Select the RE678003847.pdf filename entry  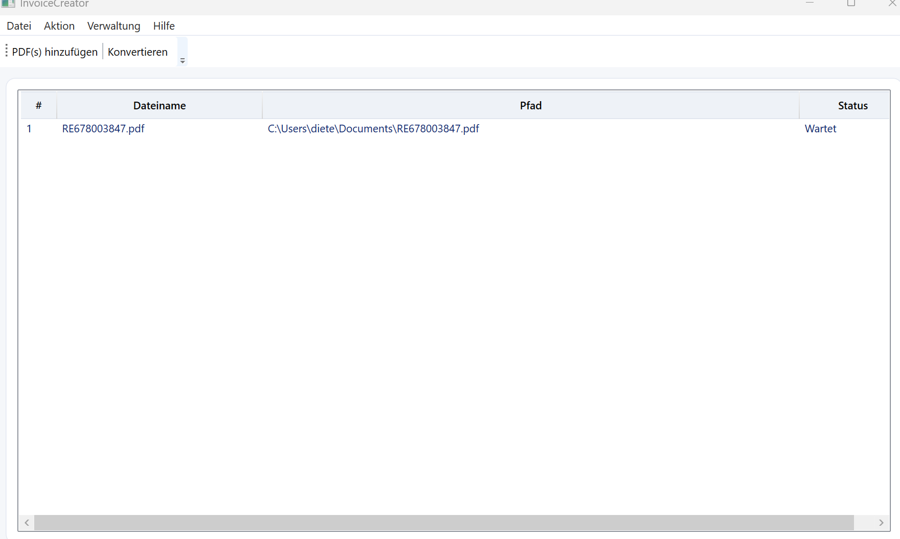[x=103, y=128]
